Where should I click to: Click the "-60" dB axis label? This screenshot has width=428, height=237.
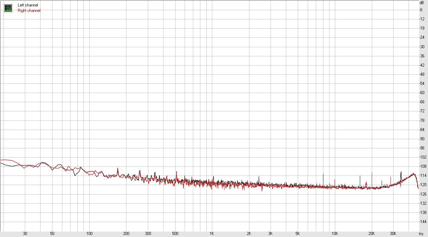[x=422, y=93]
